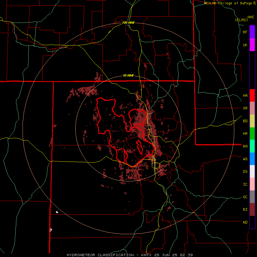257x257 pixels.
Task: Click the [CLAS] label
Action: (x=241, y=20)
